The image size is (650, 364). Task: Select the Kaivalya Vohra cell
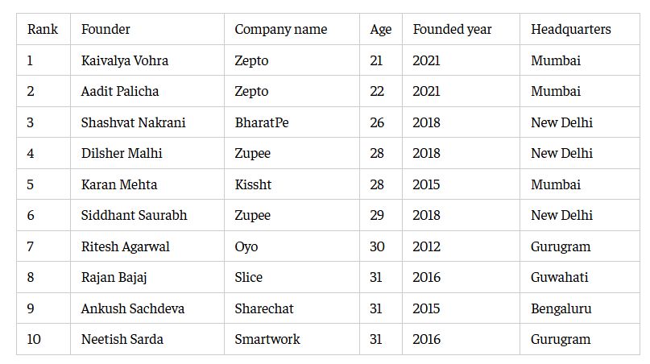pos(125,60)
